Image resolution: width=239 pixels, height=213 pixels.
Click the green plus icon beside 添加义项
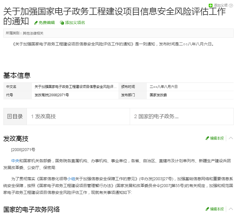(210, 5)
